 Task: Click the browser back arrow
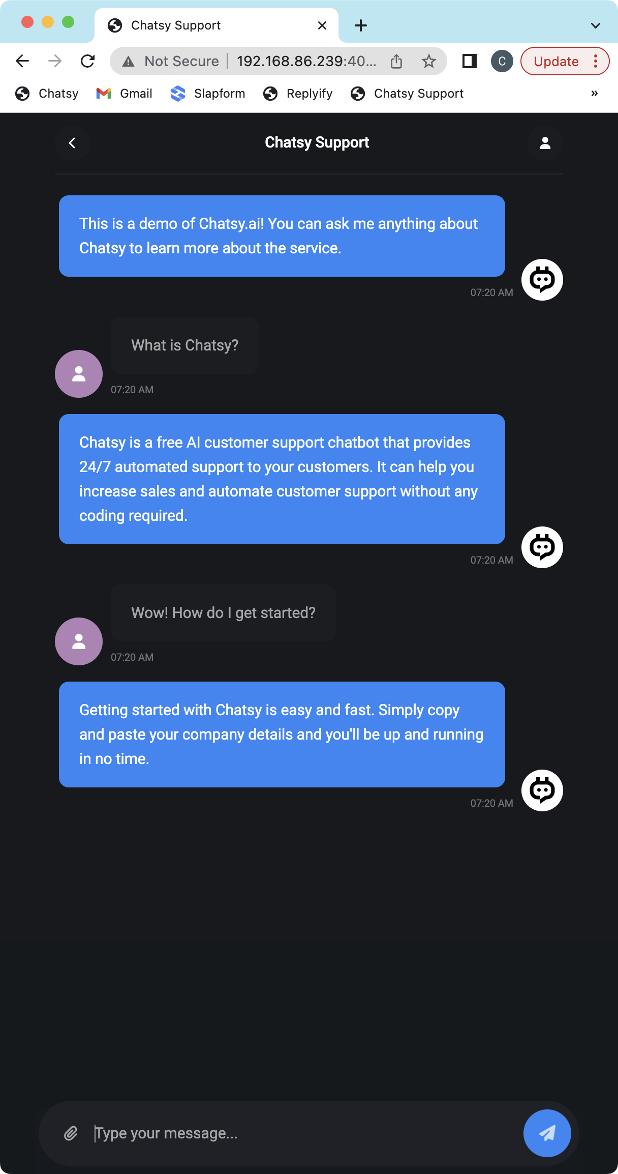(22, 62)
